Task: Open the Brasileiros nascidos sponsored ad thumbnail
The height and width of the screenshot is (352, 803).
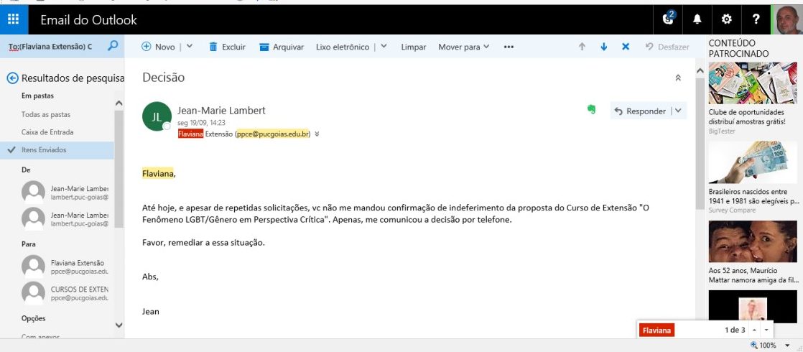Action: pos(752,162)
